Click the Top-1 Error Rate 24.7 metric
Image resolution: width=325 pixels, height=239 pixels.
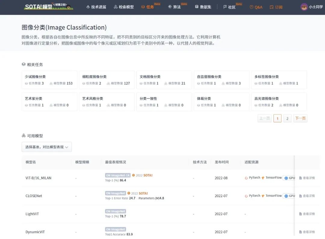pyautogui.click(x=120, y=198)
